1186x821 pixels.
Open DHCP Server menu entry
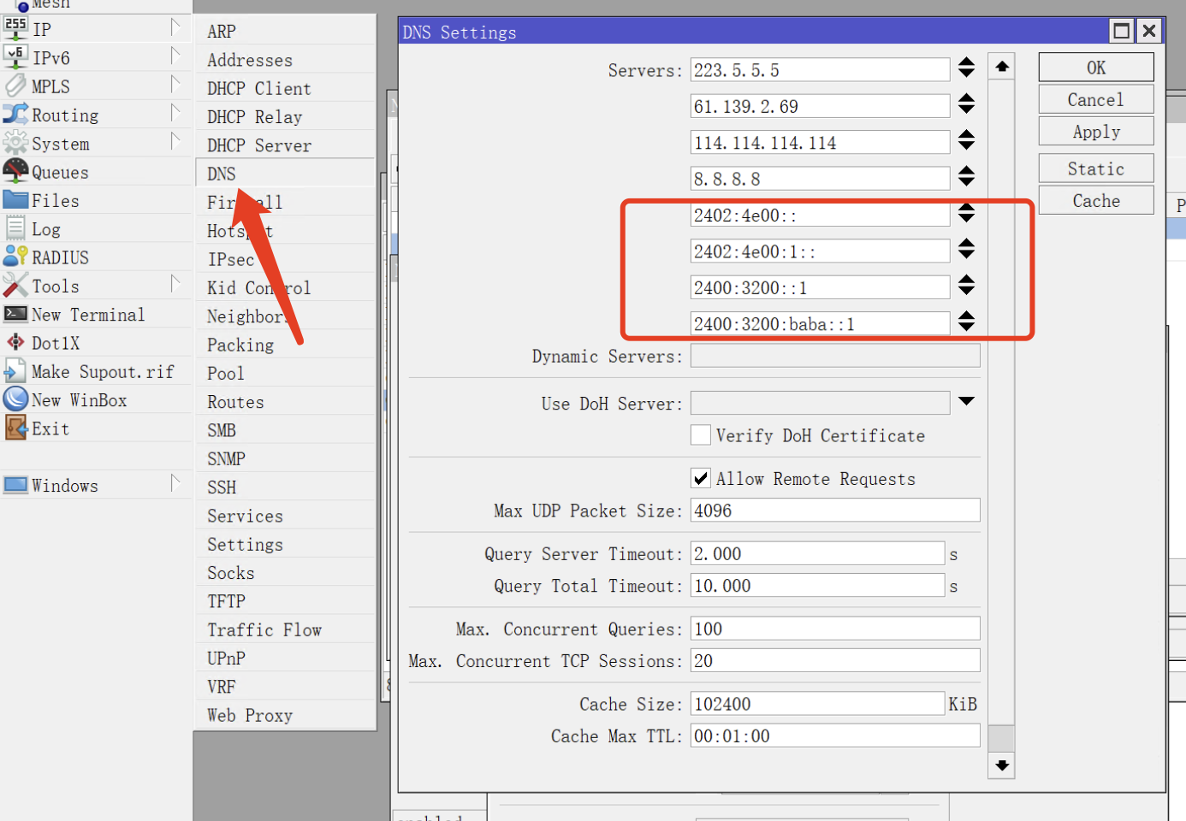coord(258,145)
